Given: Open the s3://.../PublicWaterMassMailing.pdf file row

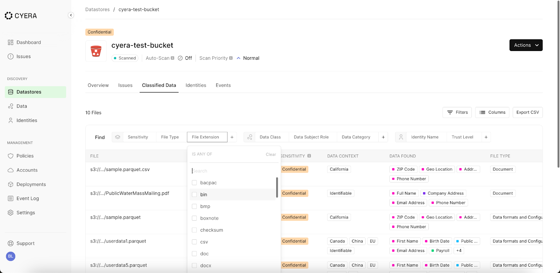Looking at the screenshot, I should (129, 193).
